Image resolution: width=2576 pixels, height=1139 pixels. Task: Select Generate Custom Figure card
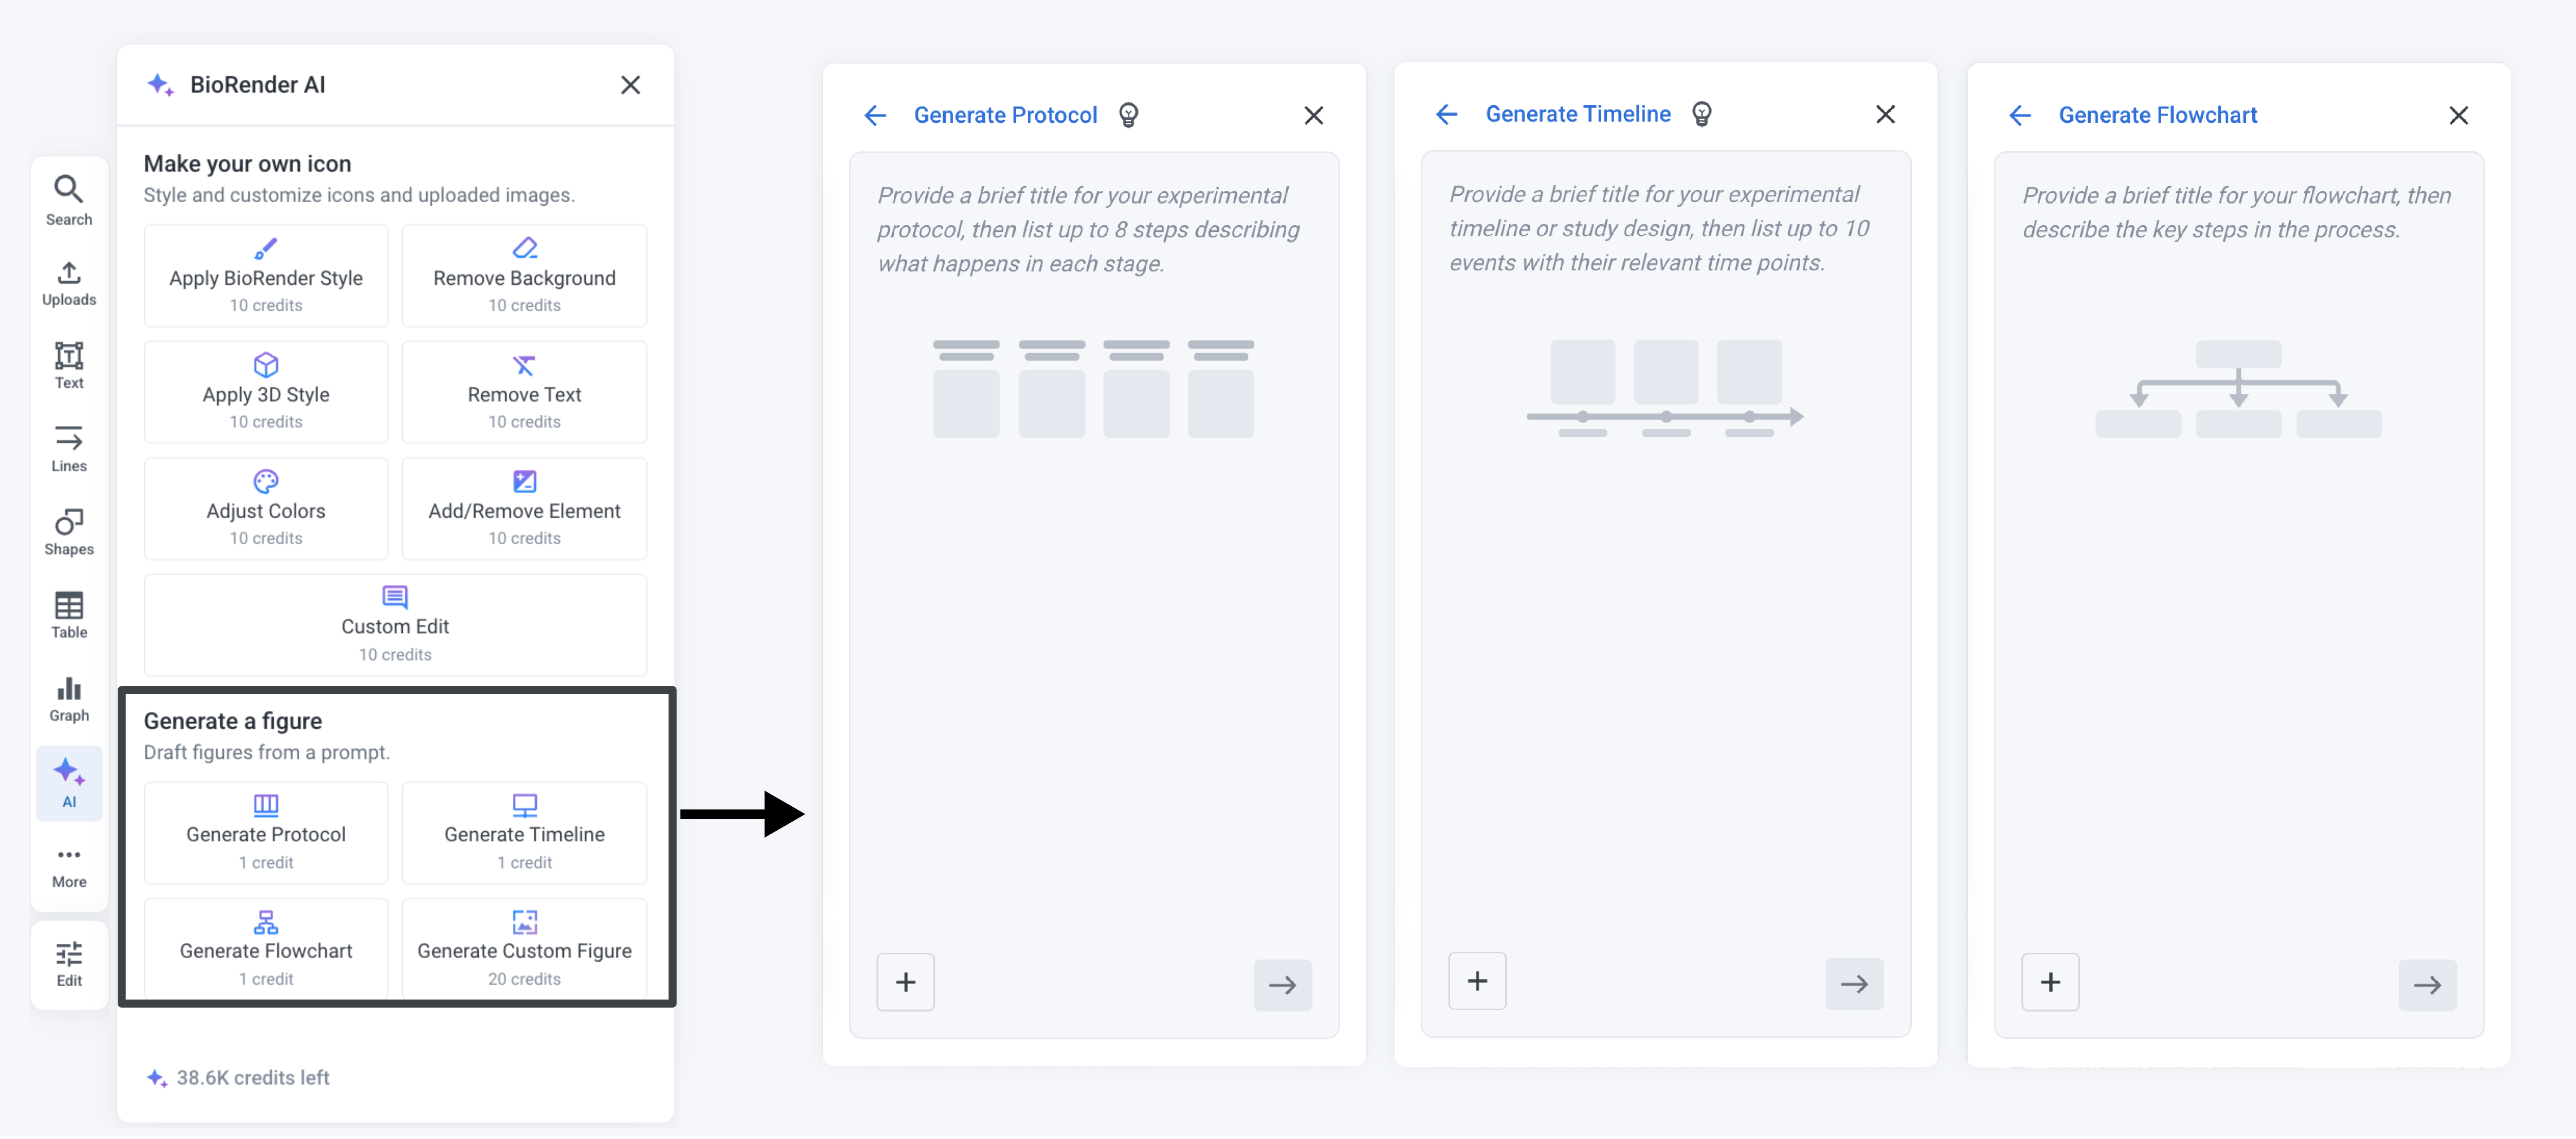(524, 947)
